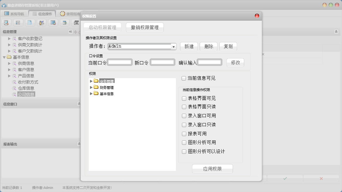
Task: Click the tool icon beside 仓库信息
Action: pyautogui.click(x=14, y=88)
